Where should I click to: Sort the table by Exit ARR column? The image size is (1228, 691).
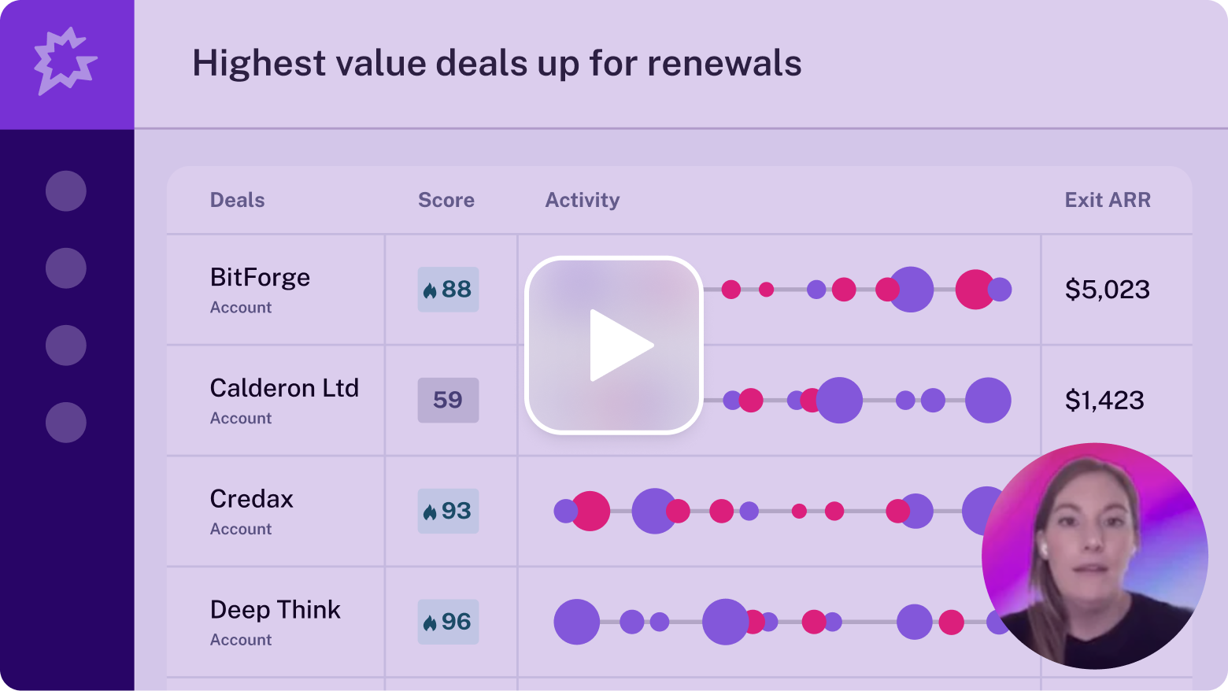(x=1108, y=201)
